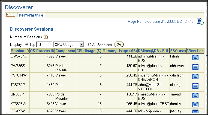This screenshot has width=208, height=115.
Task: Open the 39 sessions link
Action: (46, 37)
